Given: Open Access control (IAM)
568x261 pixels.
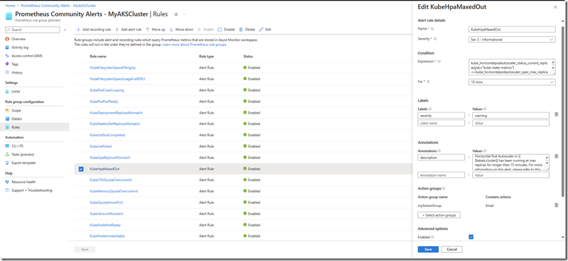Looking at the screenshot, I should point(27,56).
